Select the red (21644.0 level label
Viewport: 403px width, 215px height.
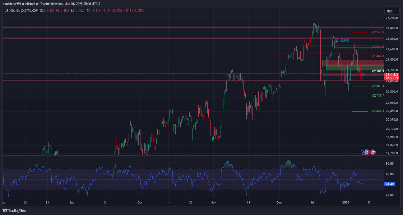pos(378,47)
